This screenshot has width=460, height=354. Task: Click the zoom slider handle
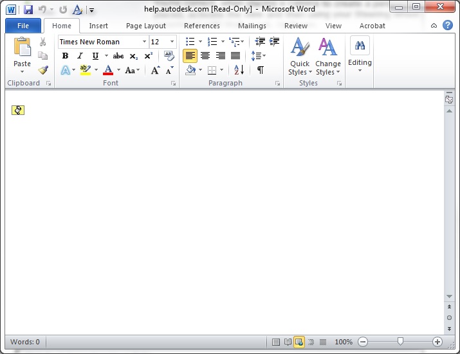click(400, 341)
